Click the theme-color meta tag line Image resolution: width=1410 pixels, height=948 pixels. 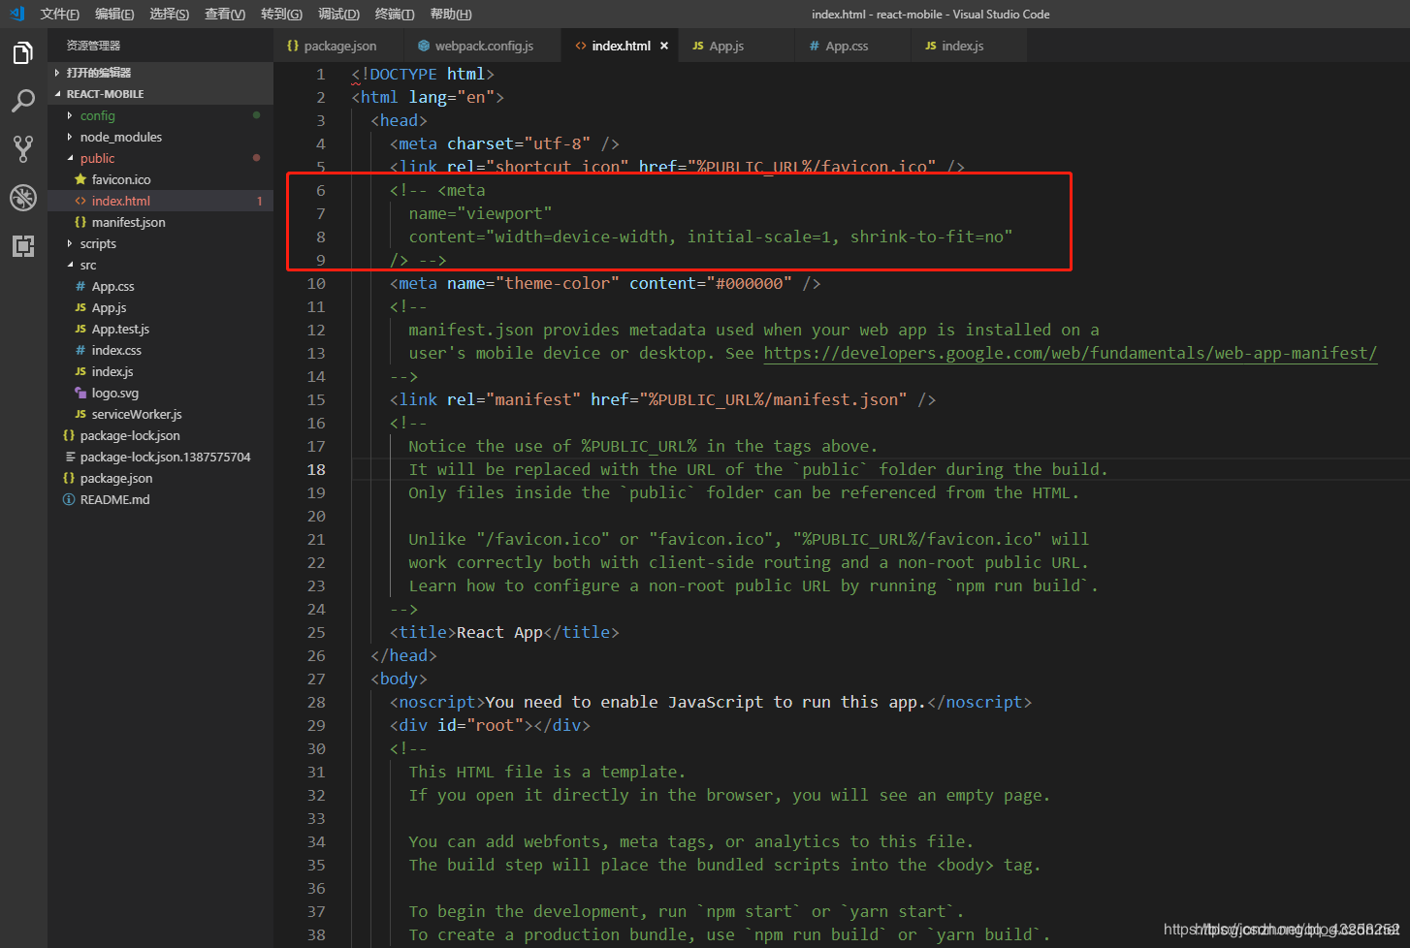coord(605,283)
